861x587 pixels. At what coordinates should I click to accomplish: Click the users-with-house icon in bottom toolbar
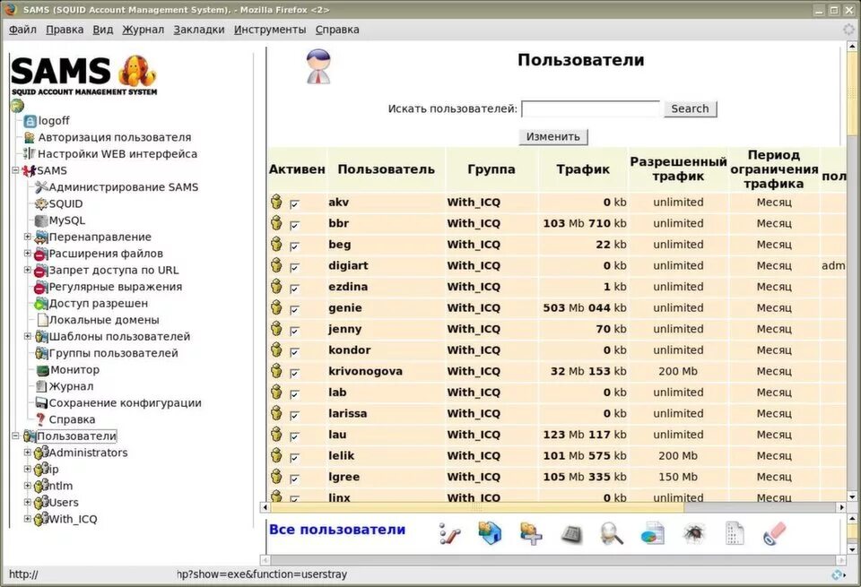tap(490, 533)
